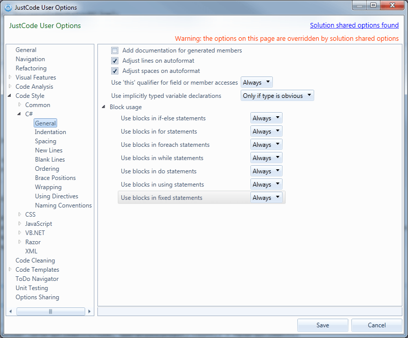Select XML in the options tree
Viewport: 408px width, 338px height.
pos(31,251)
